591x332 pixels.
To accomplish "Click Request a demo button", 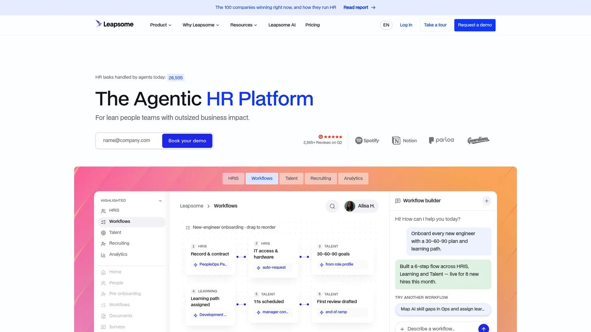I will point(475,25).
